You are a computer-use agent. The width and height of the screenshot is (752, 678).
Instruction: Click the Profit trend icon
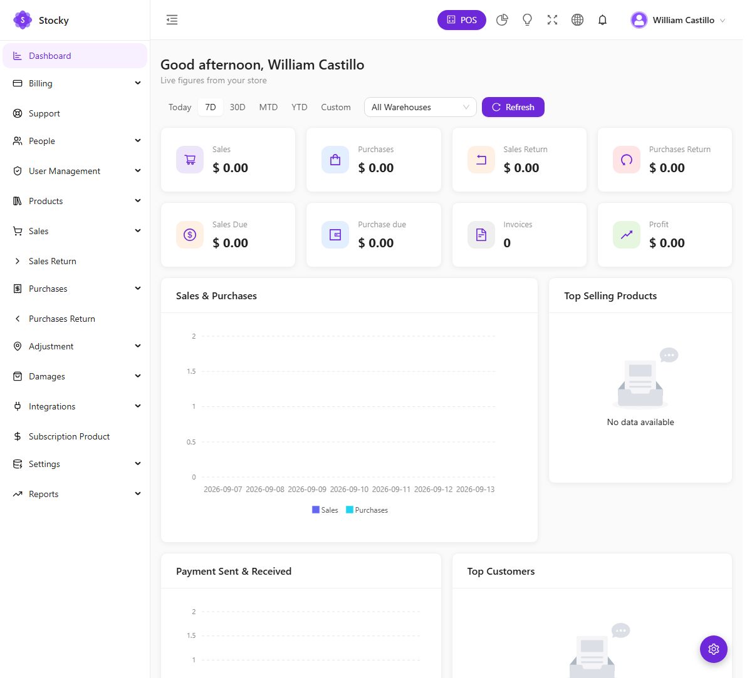click(627, 235)
